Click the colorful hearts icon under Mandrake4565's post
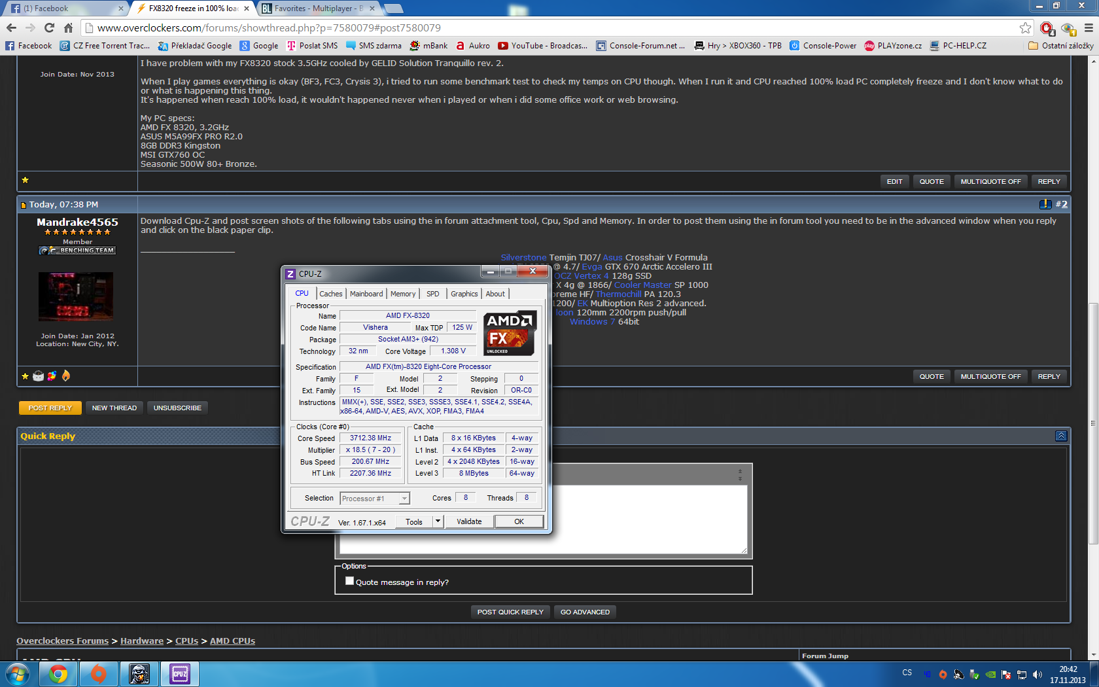The image size is (1099, 687). point(52,376)
